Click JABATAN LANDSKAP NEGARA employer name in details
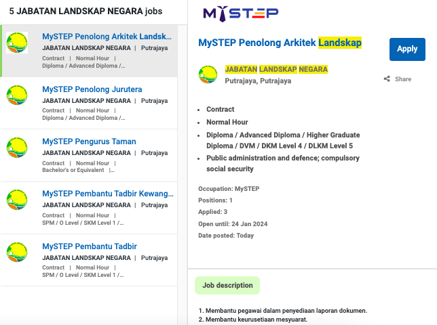Viewport: 437px width, 325px height. pyautogui.click(x=276, y=69)
